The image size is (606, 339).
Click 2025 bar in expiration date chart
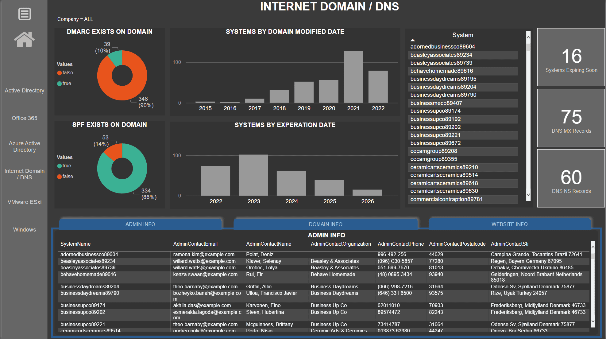[329, 188]
